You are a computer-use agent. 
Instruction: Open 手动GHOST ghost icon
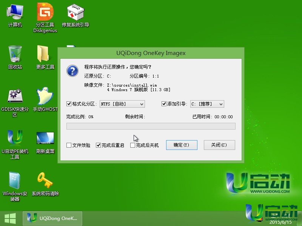(x=45, y=99)
